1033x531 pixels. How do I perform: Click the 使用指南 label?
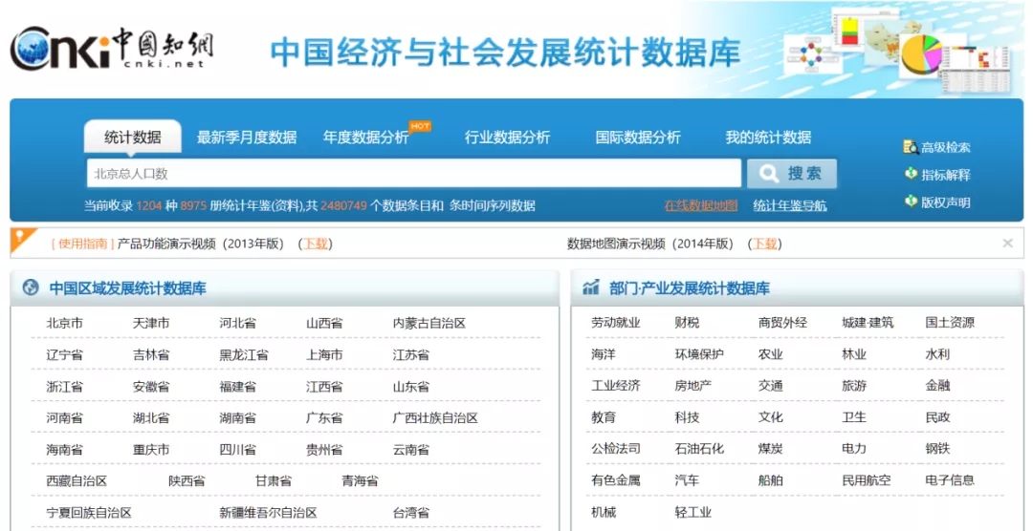pos(83,244)
